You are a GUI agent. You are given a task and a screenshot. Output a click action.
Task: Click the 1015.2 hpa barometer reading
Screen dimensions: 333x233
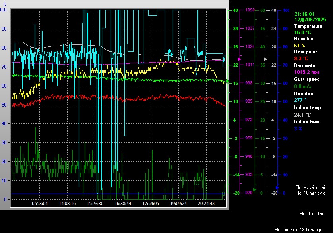point(306,73)
